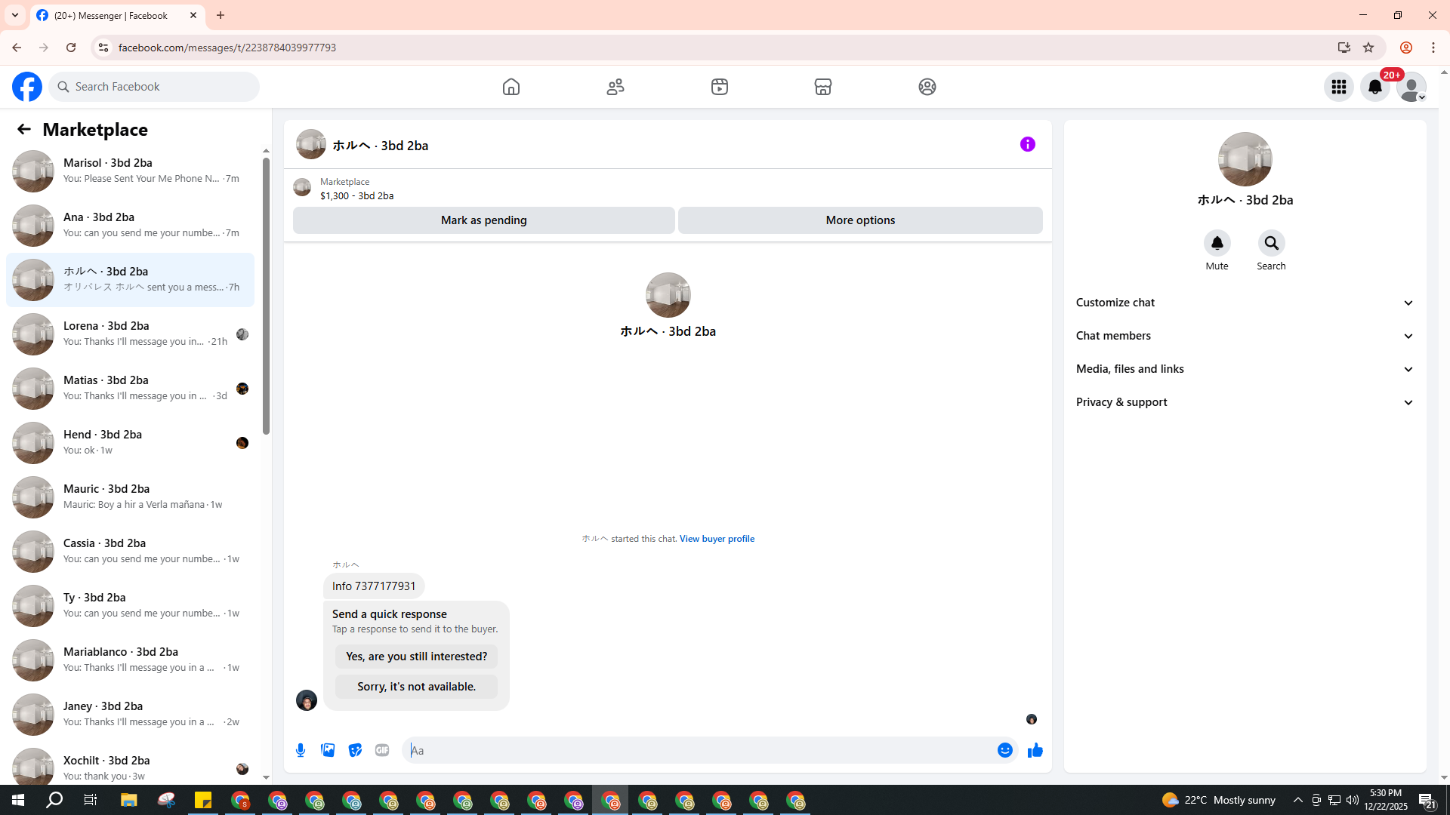Open the Marketplace tab in the top navigation
The image size is (1450, 815).
[822, 87]
